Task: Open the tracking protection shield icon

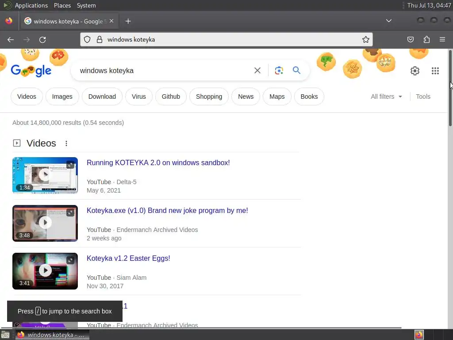Action: 87,39
